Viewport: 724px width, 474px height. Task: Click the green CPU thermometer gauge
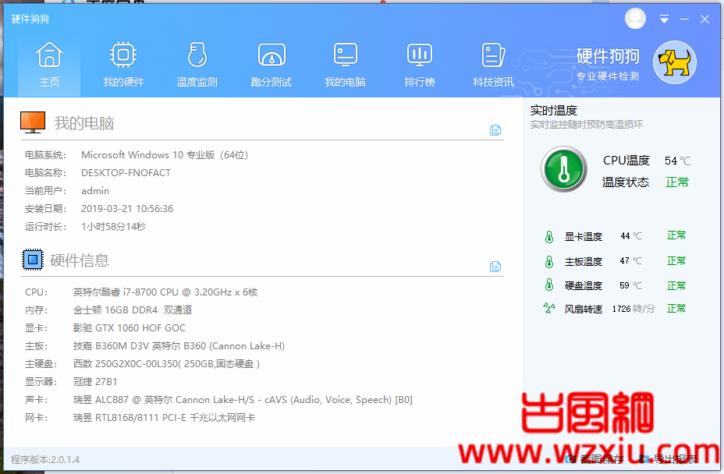(x=564, y=169)
